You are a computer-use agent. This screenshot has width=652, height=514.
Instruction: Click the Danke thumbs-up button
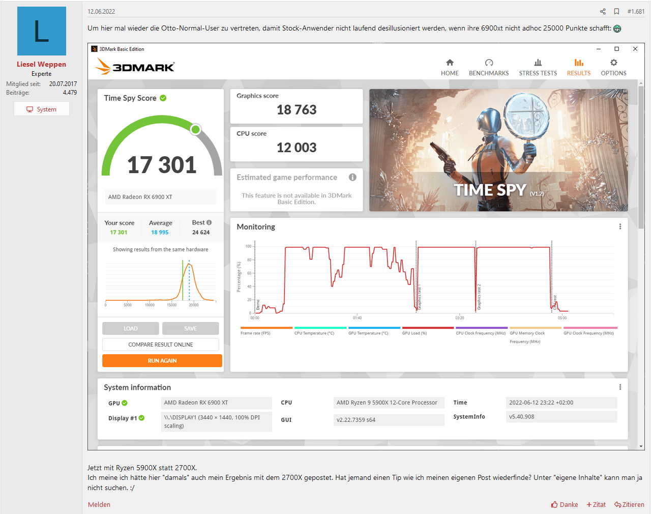click(x=565, y=504)
